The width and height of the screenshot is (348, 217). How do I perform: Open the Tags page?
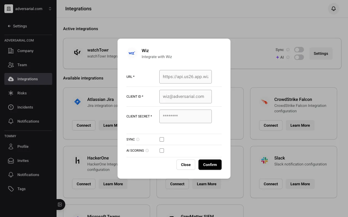pos(28,189)
